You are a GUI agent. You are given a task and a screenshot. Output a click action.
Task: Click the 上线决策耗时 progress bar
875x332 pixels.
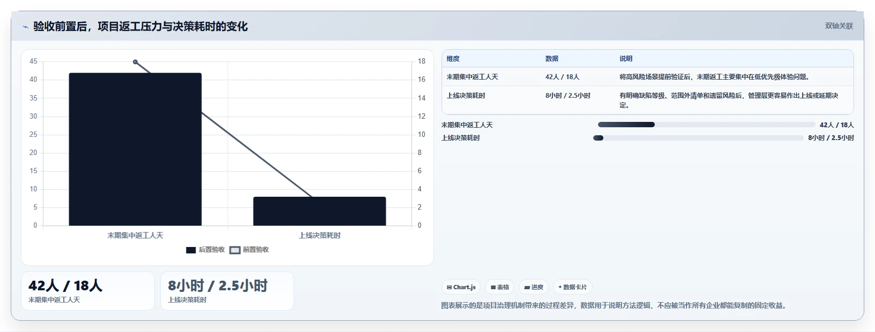click(698, 138)
